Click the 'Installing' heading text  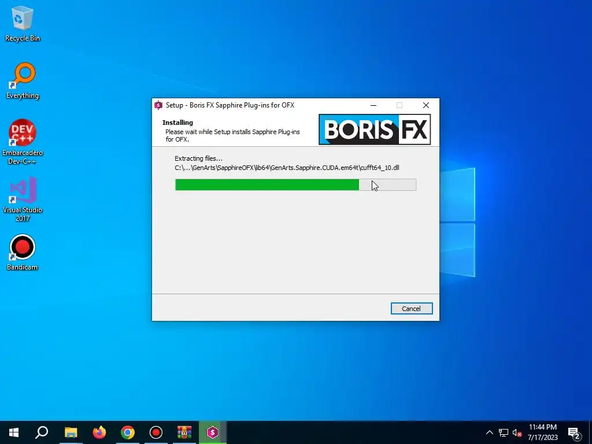[177, 123]
